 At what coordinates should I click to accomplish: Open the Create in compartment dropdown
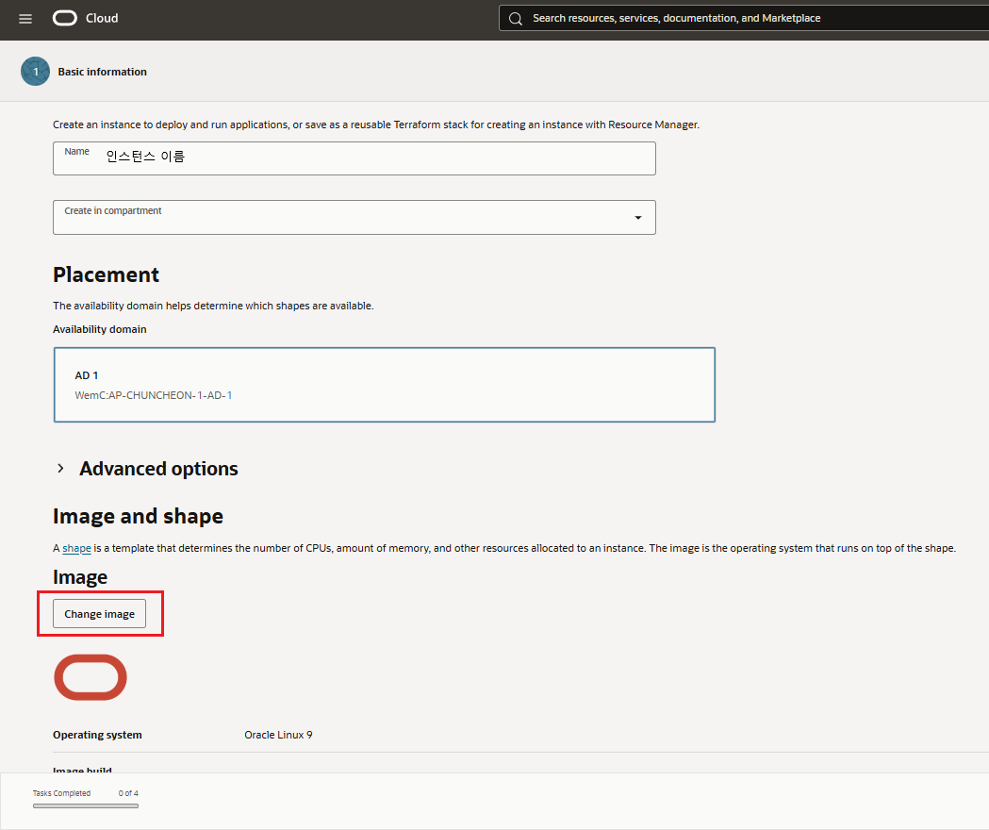354,217
